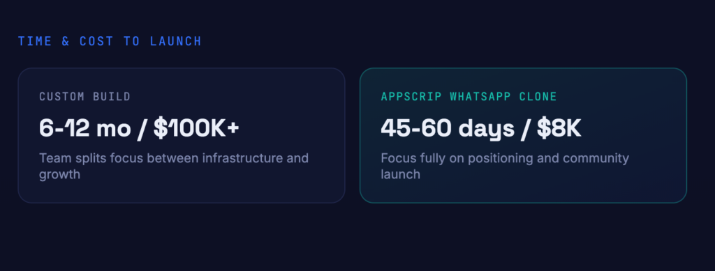Click the word 'CLONE' in the green label
Viewport: 715px width, 271px height.
[538, 96]
